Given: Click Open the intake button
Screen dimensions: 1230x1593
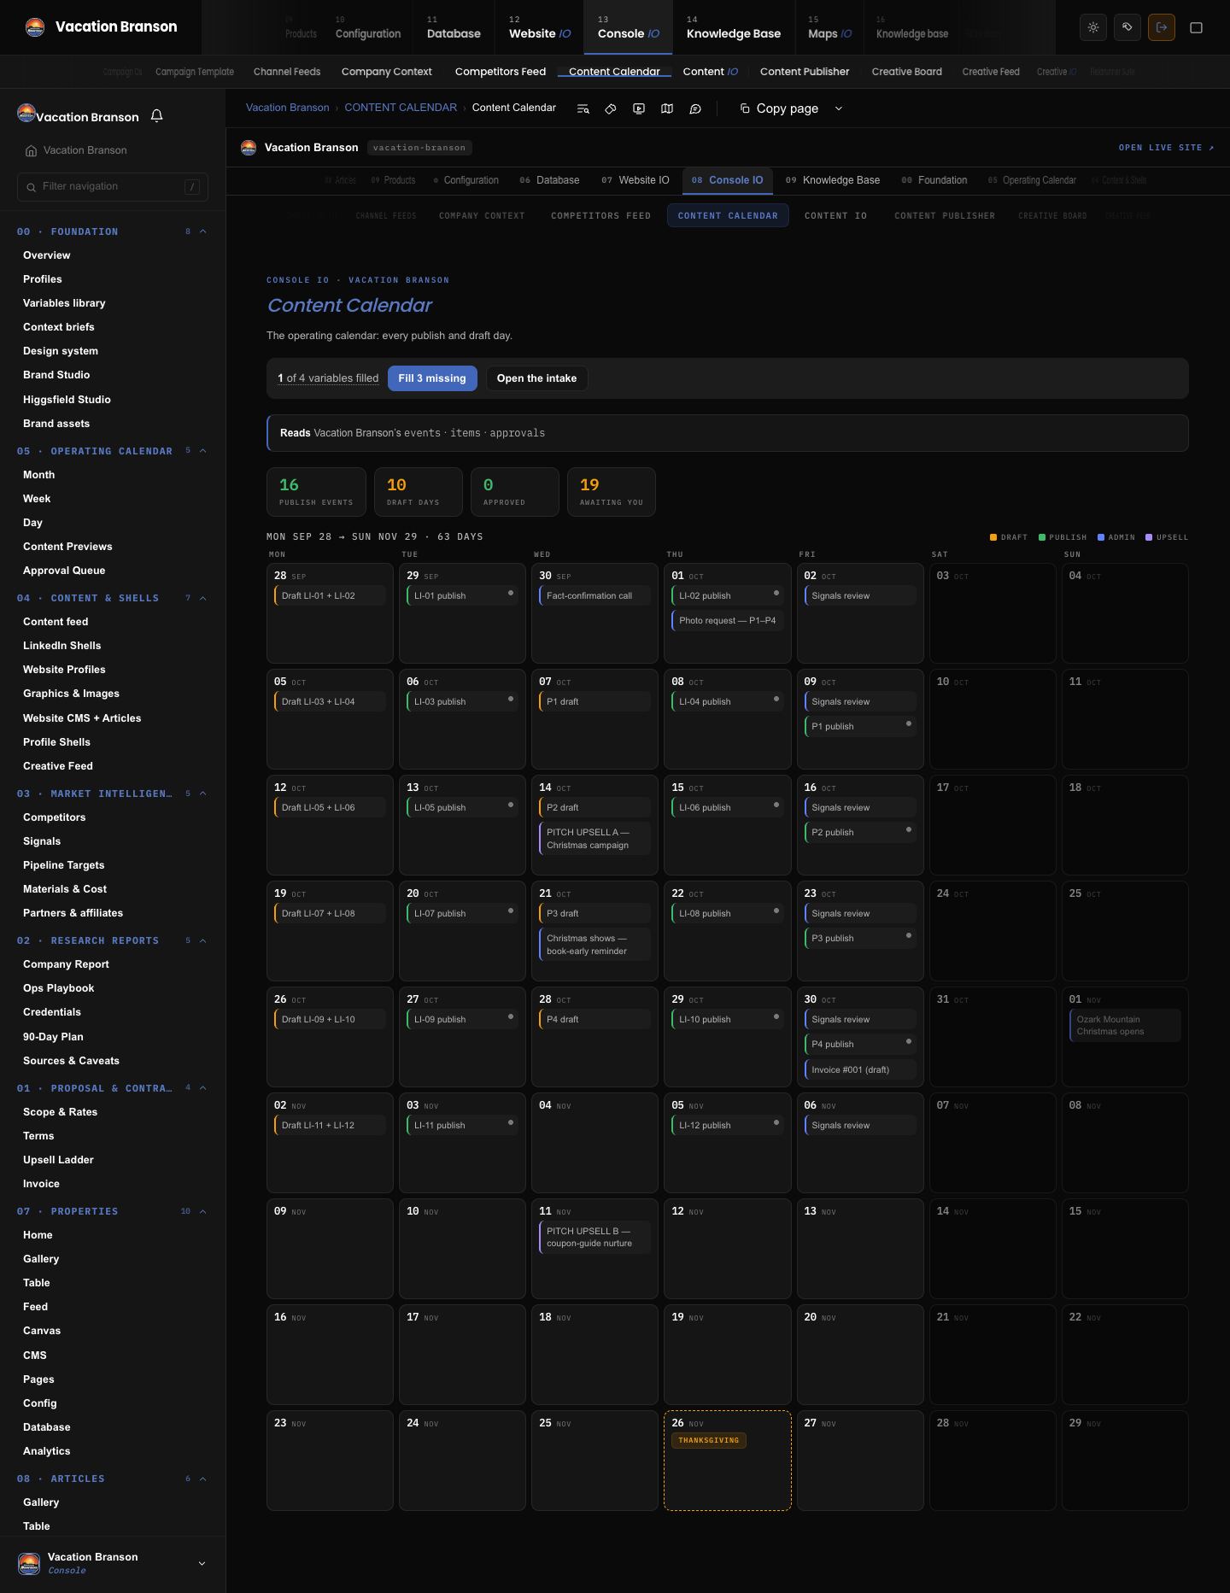Looking at the screenshot, I should pyautogui.click(x=536, y=378).
